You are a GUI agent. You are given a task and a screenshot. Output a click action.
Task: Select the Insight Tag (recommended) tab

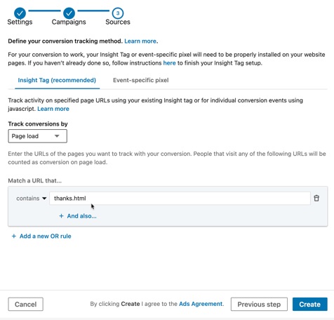(x=57, y=80)
